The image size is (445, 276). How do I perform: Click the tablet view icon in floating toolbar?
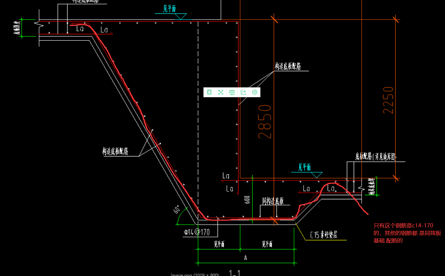(x=209, y=92)
